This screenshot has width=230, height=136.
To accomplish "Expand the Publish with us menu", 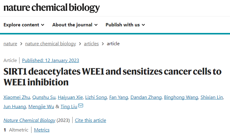I will click(x=125, y=25).
